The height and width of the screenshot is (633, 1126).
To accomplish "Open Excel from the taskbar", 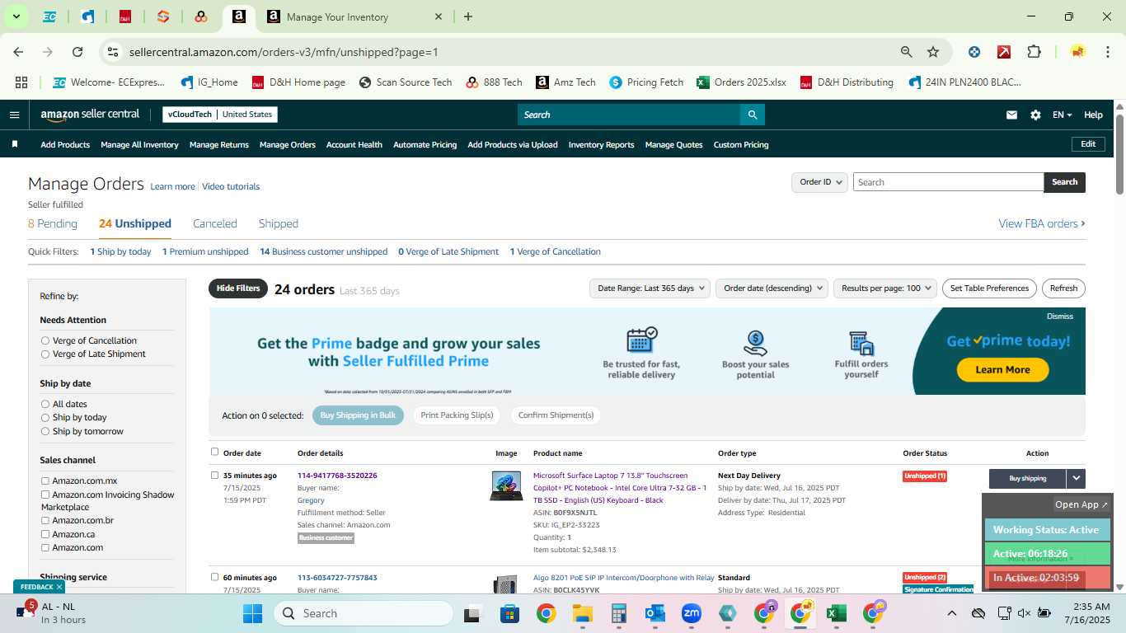I will (x=837, y=613).
